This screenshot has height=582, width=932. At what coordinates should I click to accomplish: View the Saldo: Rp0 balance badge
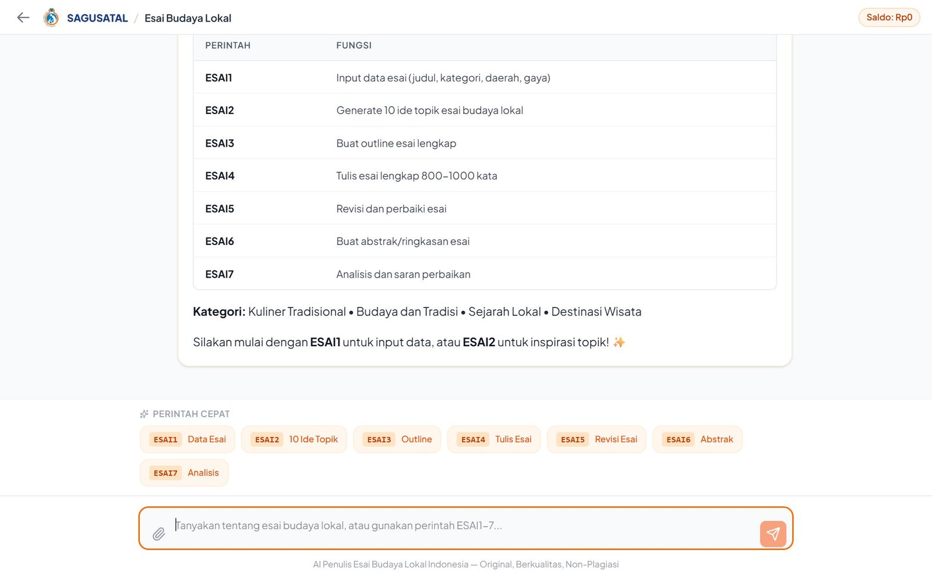coord(889,17)
